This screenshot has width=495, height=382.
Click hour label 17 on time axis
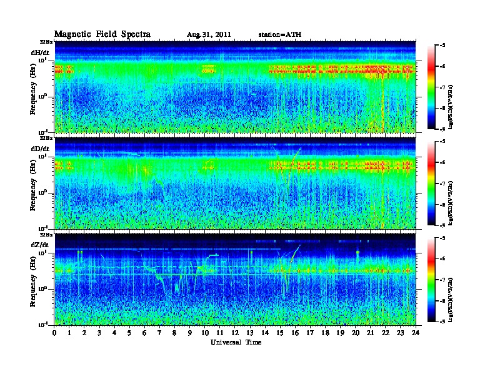click(310, 333)
